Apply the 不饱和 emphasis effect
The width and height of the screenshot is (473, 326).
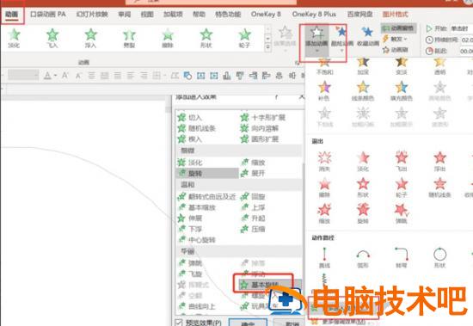[324, 66]
